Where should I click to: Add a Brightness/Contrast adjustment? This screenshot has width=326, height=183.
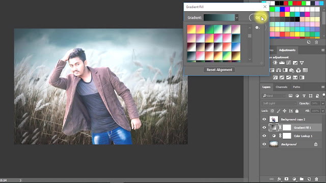275,63
